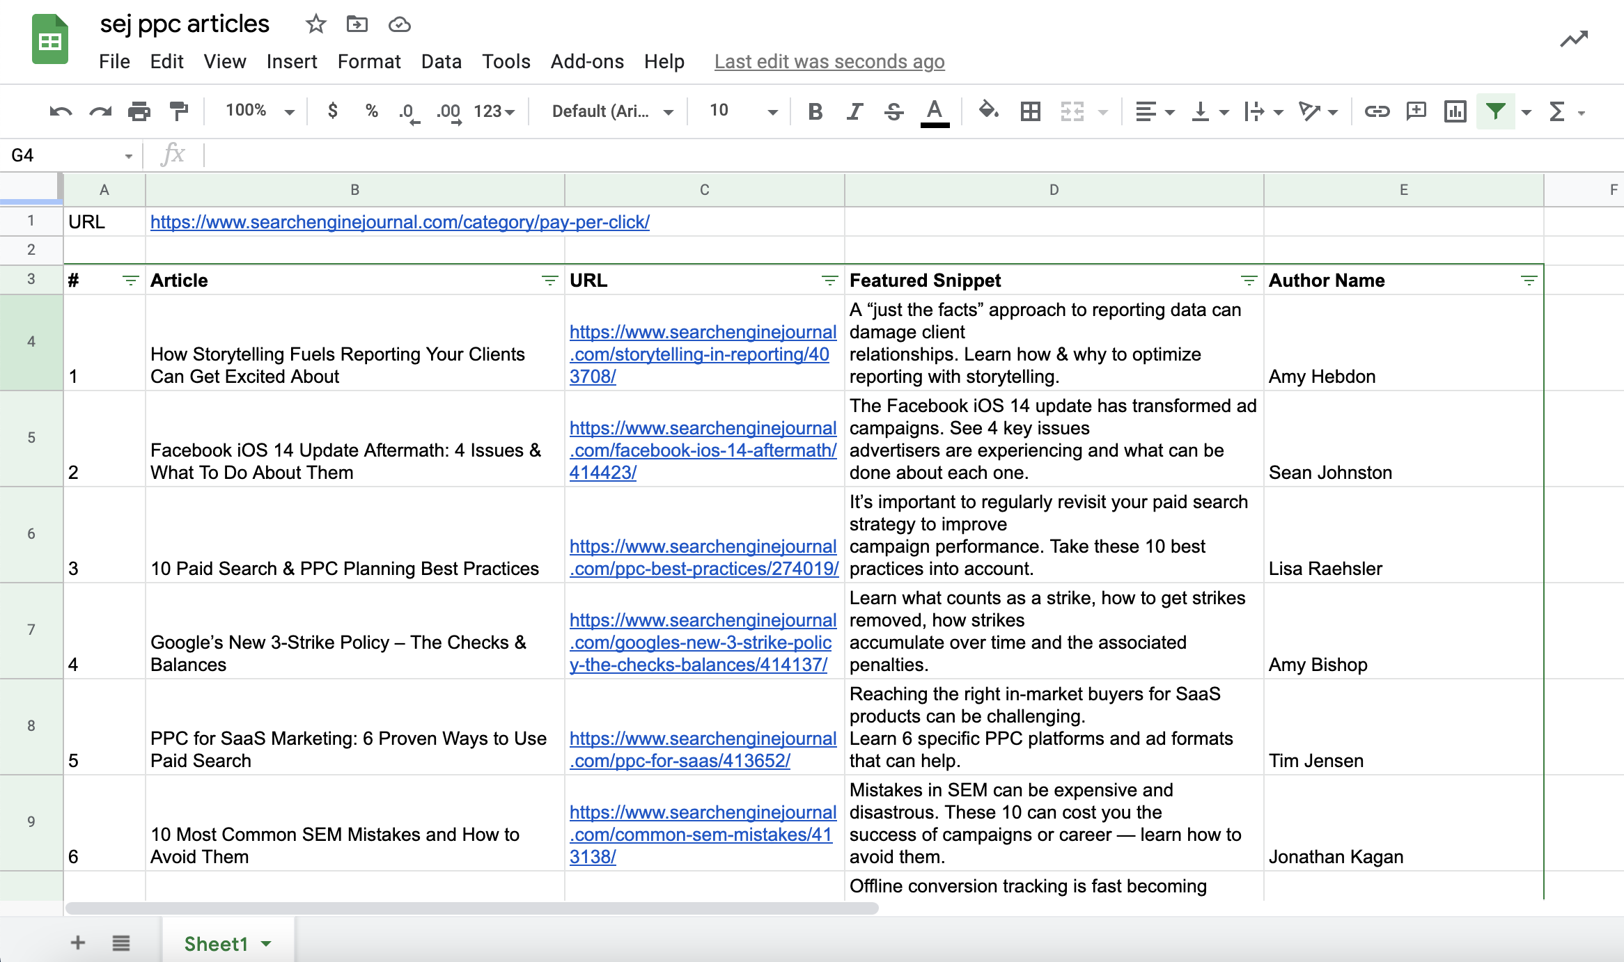Open the Tools menu

pos(506,62)
